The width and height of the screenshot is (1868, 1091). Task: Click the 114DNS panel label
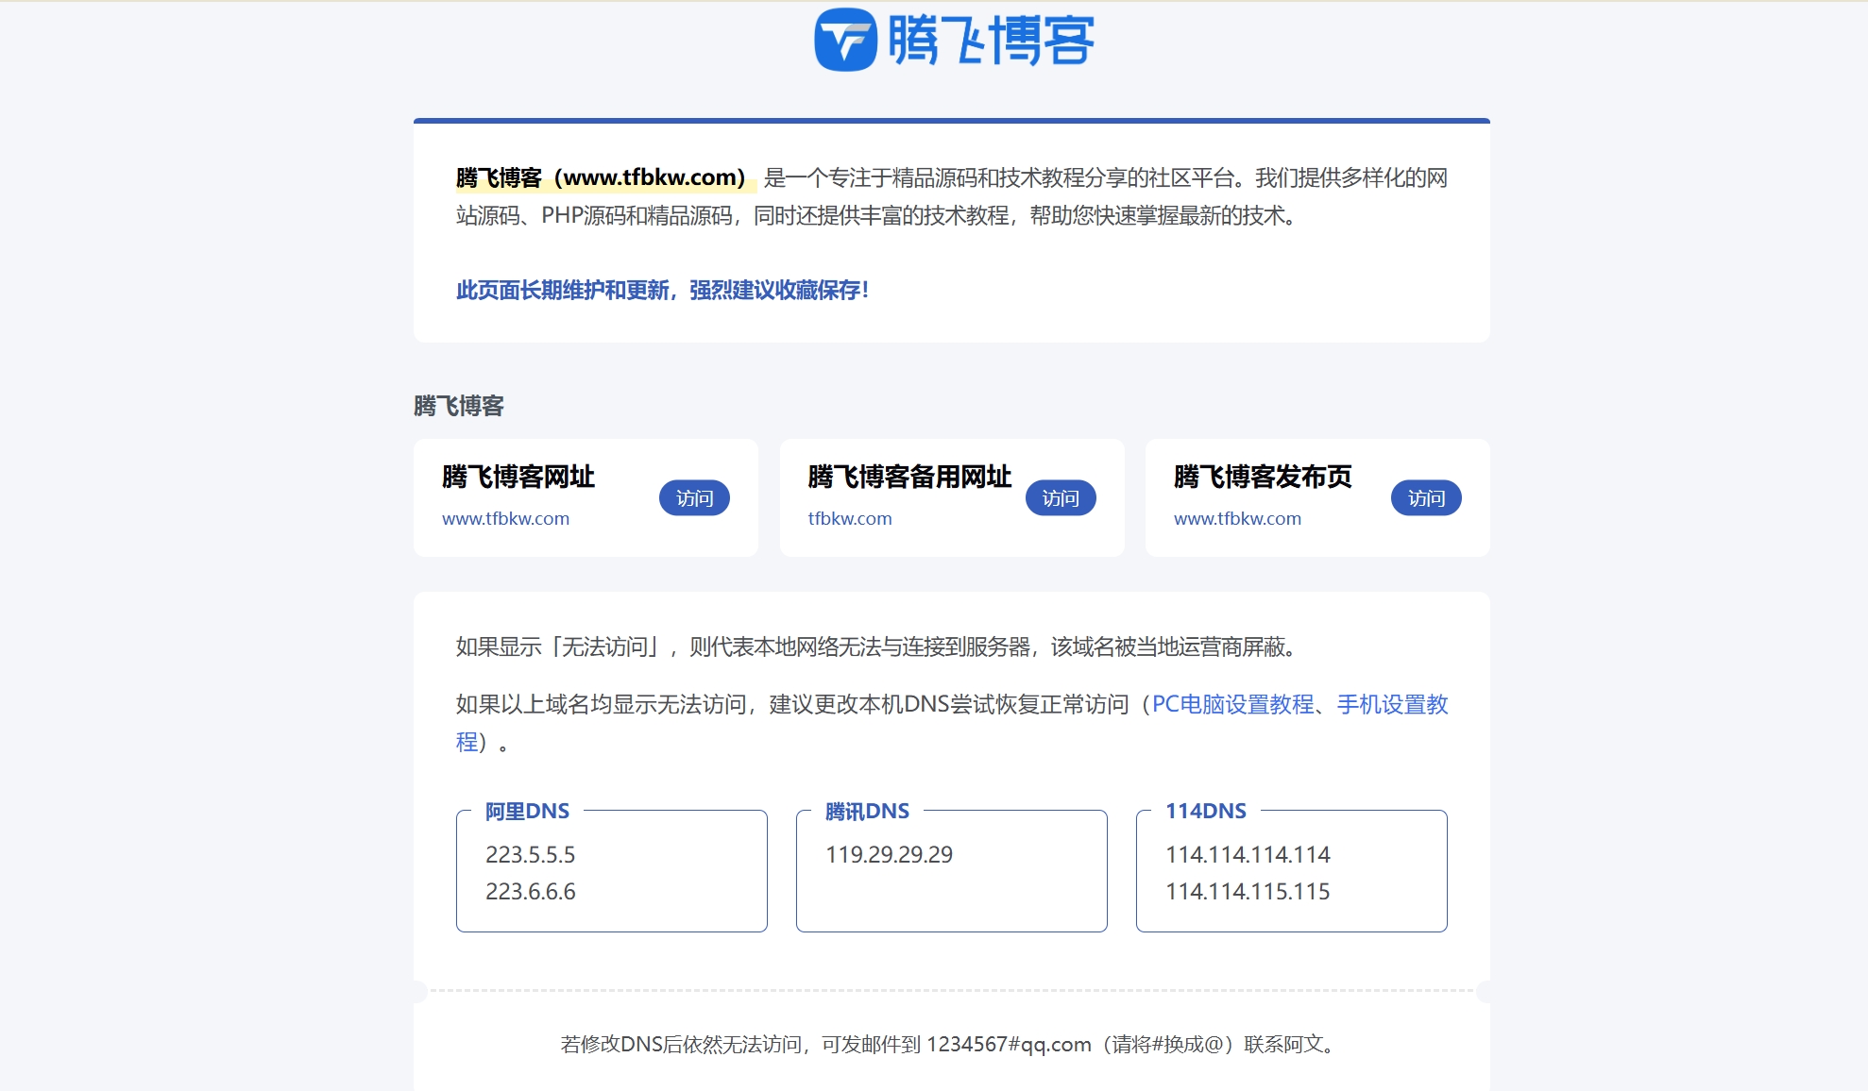click(x=1207, y=810)
